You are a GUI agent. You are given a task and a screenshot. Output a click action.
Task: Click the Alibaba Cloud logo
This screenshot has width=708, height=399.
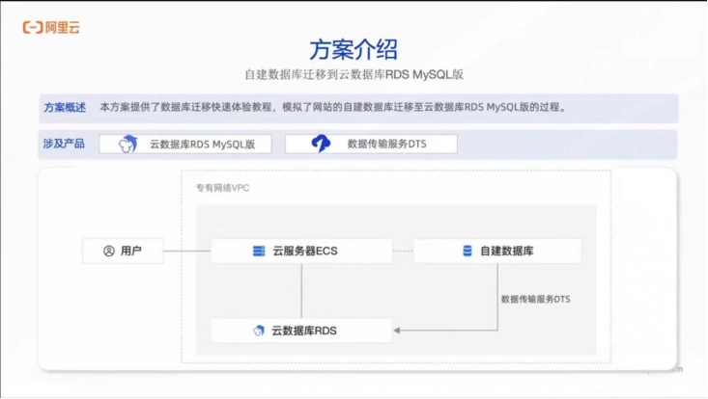coord(51,28)
